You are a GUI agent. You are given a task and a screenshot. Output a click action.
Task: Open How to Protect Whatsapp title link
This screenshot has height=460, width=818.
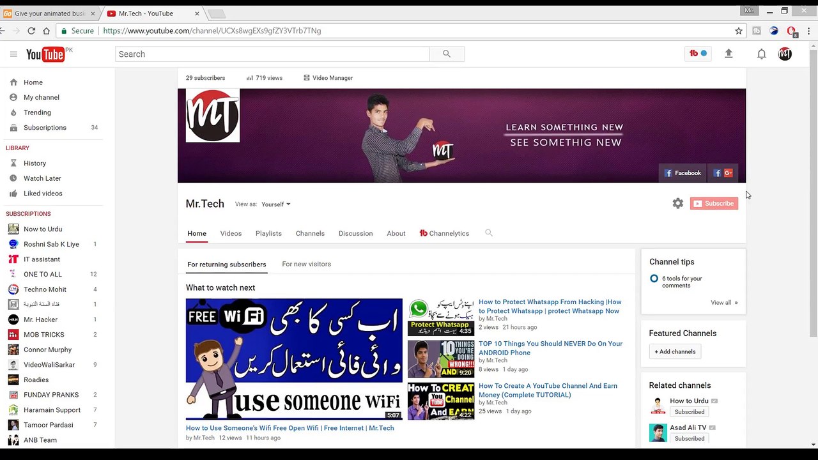coord(550,307)
